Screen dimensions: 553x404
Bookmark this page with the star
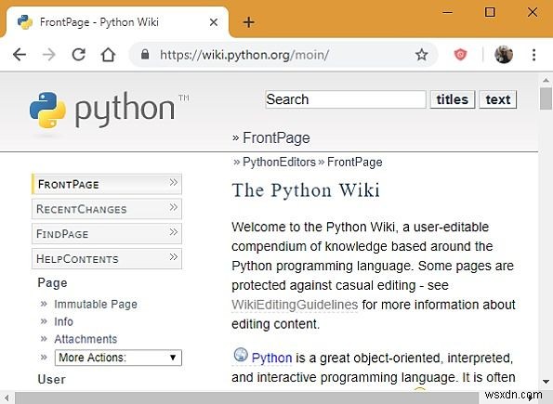coord(421,55)
